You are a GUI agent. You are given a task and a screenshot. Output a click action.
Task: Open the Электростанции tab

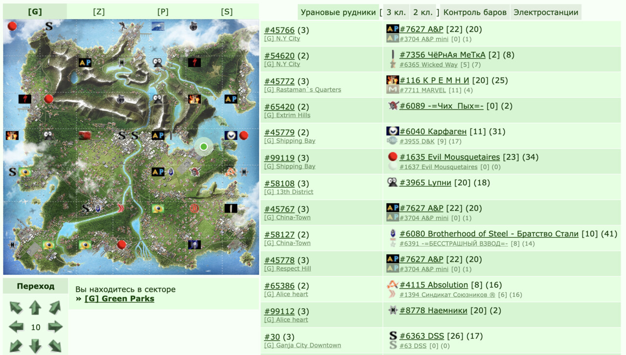tap(546, 12)
